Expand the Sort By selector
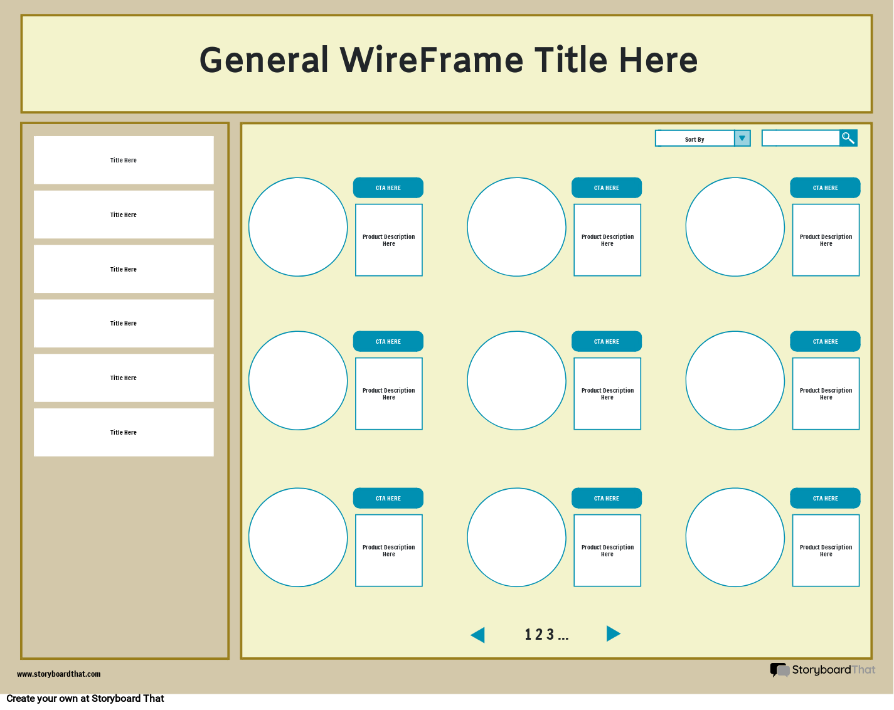 pos(695,138)
